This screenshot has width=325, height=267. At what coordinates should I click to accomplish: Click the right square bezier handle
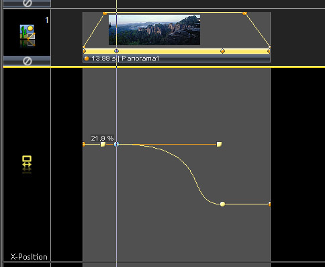tap(219, 144)
